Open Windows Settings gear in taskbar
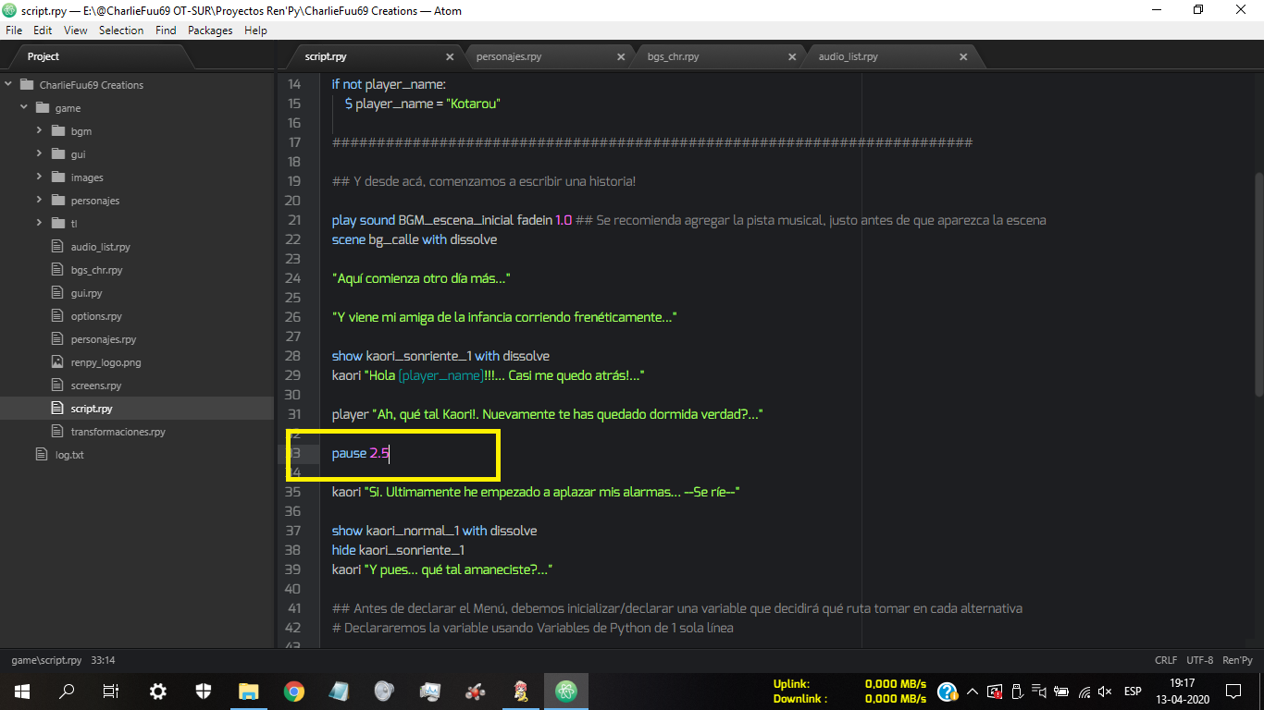This screenshot has width=1264, height=710. [158, 691]
